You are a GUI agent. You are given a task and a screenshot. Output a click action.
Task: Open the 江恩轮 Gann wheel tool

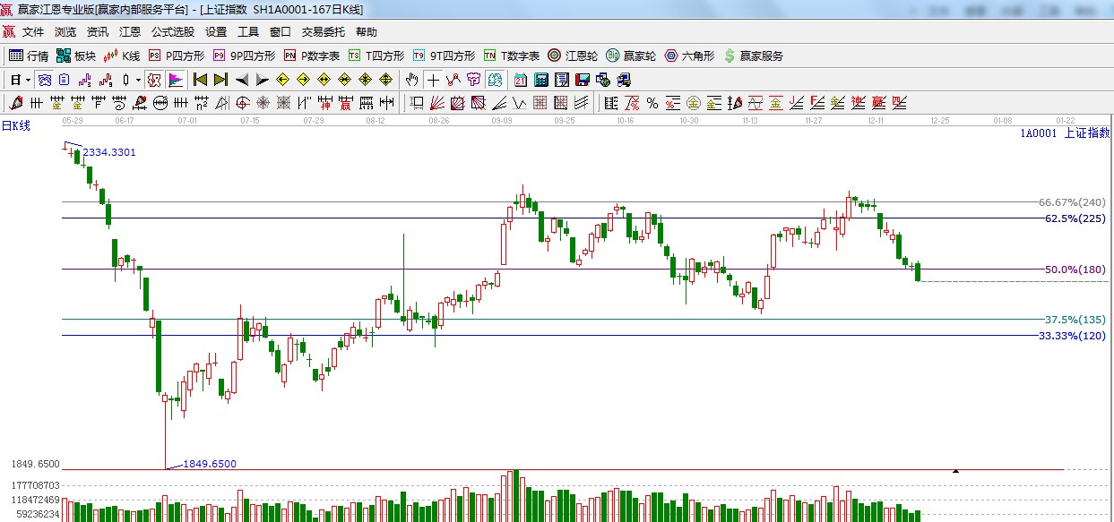click(x=572, y=56)
